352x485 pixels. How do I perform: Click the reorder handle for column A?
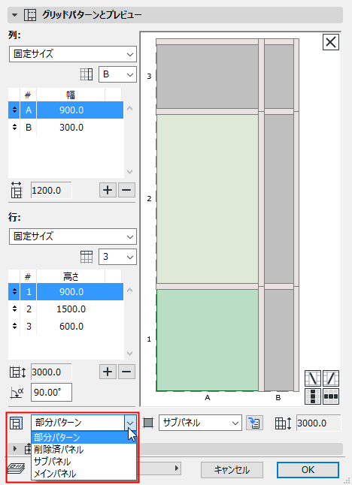pos(14,110)
